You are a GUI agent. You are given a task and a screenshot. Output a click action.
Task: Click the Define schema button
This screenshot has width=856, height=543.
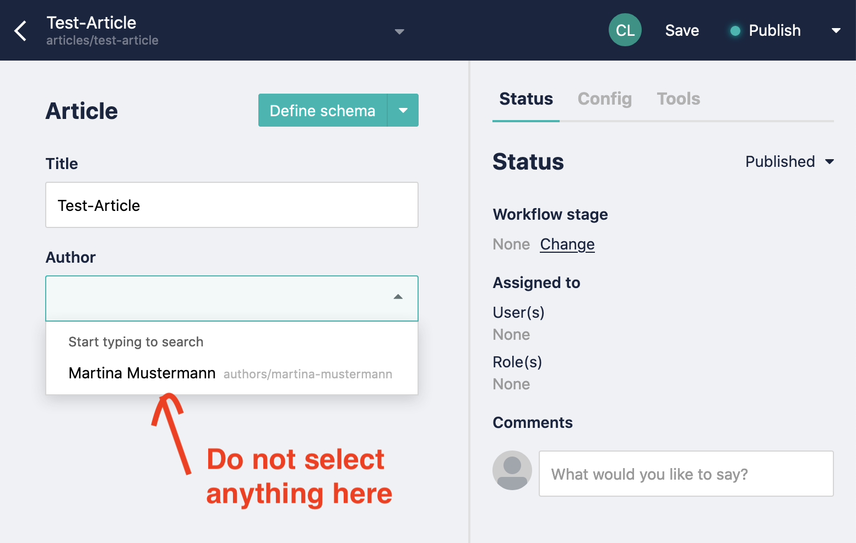[x=322, y=110]
